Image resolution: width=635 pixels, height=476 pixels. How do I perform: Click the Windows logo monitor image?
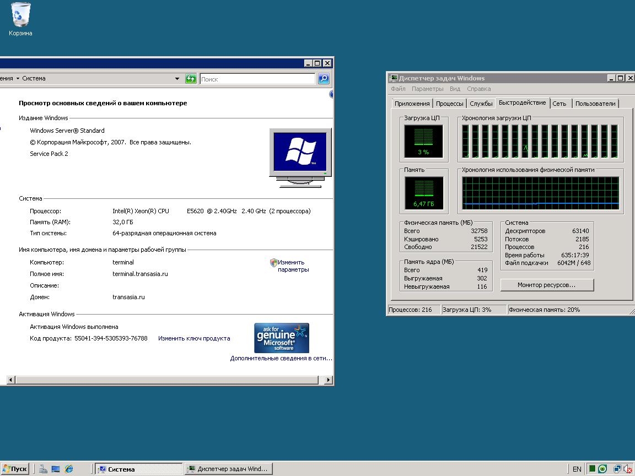(300, 158)
